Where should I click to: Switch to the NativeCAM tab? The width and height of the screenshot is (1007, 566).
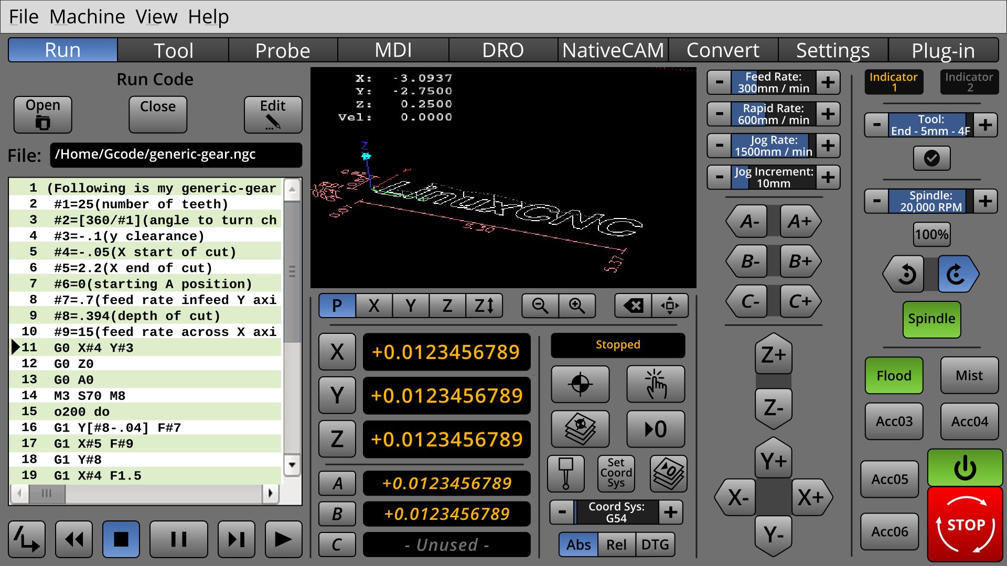613,50
